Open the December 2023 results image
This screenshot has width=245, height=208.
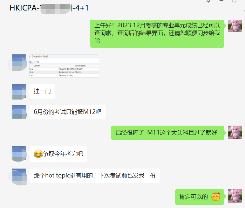[64, 66]
